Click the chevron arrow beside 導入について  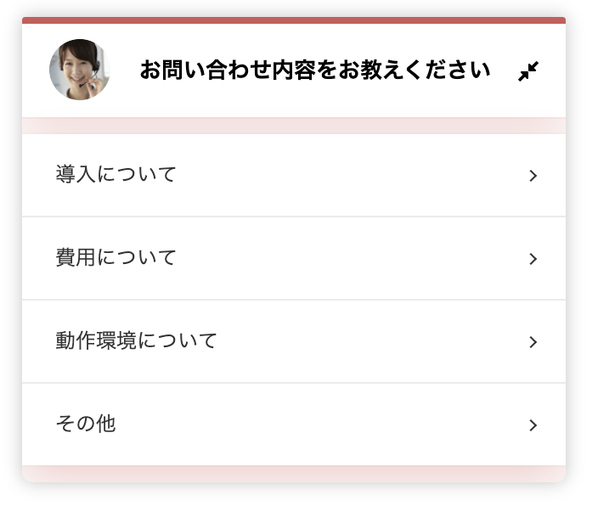[533, 176]
